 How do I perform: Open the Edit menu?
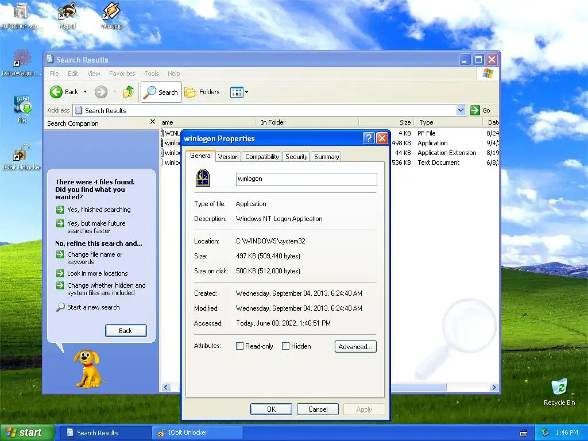(73, 73)
